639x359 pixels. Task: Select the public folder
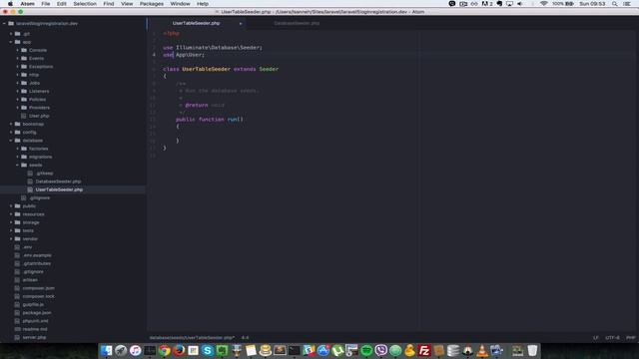(29, 206)
